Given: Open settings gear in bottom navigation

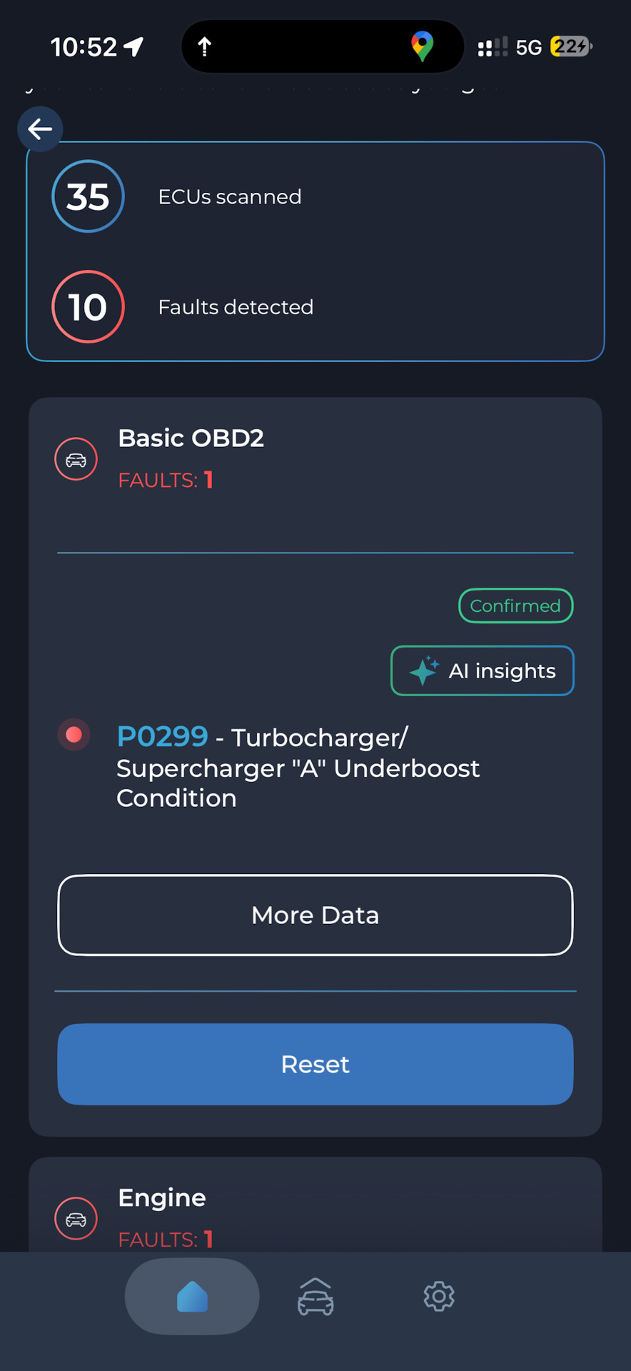Looking at the screenshot, I should (438, 1296).
